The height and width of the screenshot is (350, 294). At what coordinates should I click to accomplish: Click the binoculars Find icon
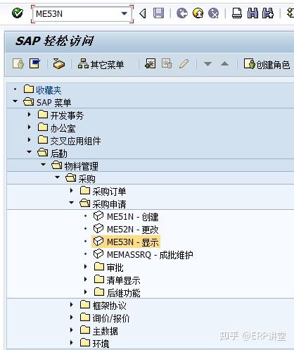point(253,13)
